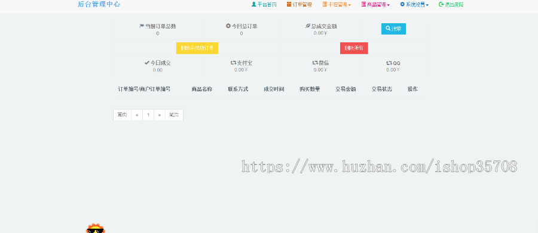Screen dimensions: 538x233
Task: Select the 0.00￥ amount under 微信
Action: (x=320, y=70)
